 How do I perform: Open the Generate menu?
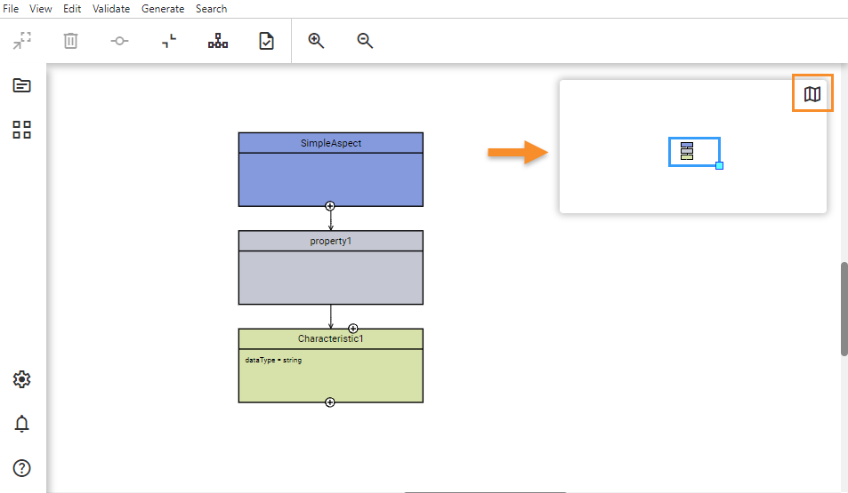click(163, 9)
